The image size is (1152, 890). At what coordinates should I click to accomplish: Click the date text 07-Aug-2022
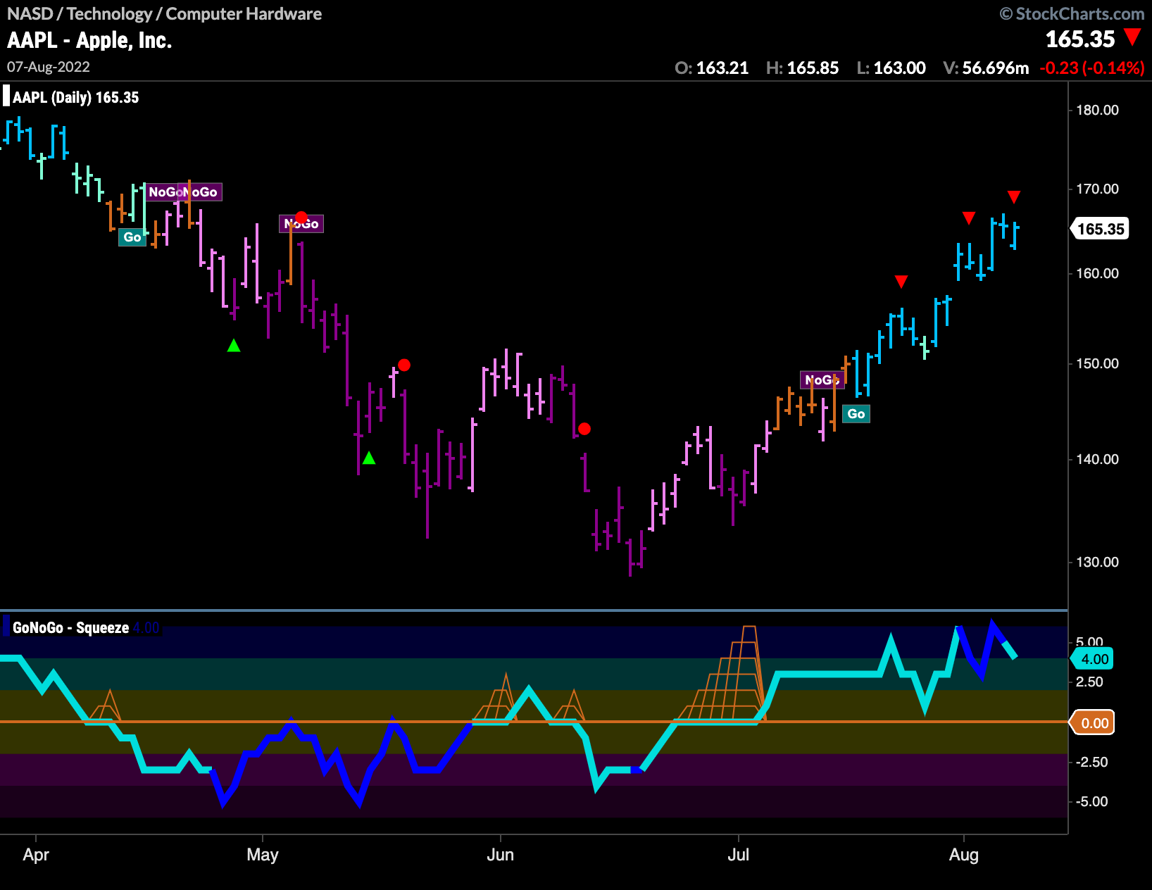[x=49, y=67]
